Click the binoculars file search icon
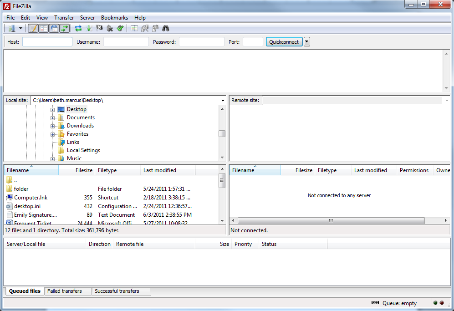Image resolution: width=454 pixels, height=311 pixels. pyautogui.click(x=166, y=28)
